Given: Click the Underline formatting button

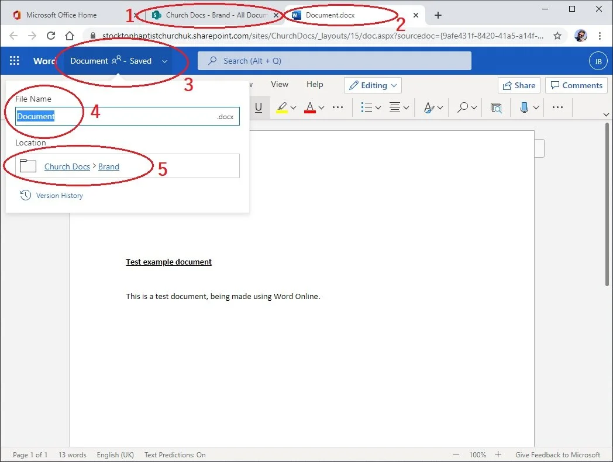Looking at the screenshot, I should click(259, 107).
